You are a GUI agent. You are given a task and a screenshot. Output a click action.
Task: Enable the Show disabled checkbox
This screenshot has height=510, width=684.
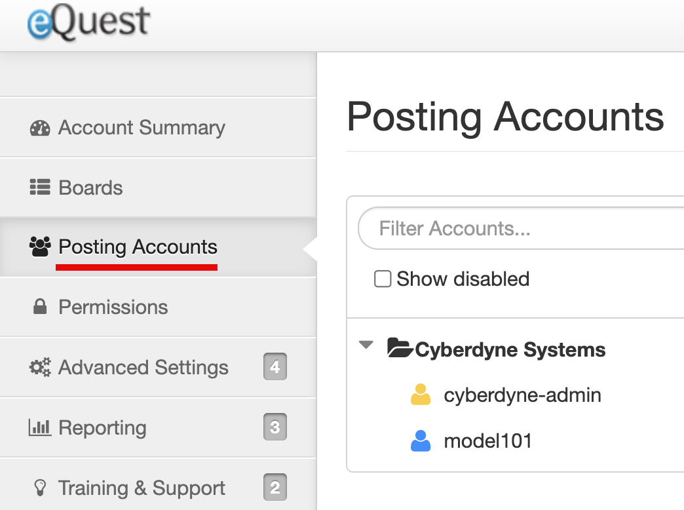point(382,279)
